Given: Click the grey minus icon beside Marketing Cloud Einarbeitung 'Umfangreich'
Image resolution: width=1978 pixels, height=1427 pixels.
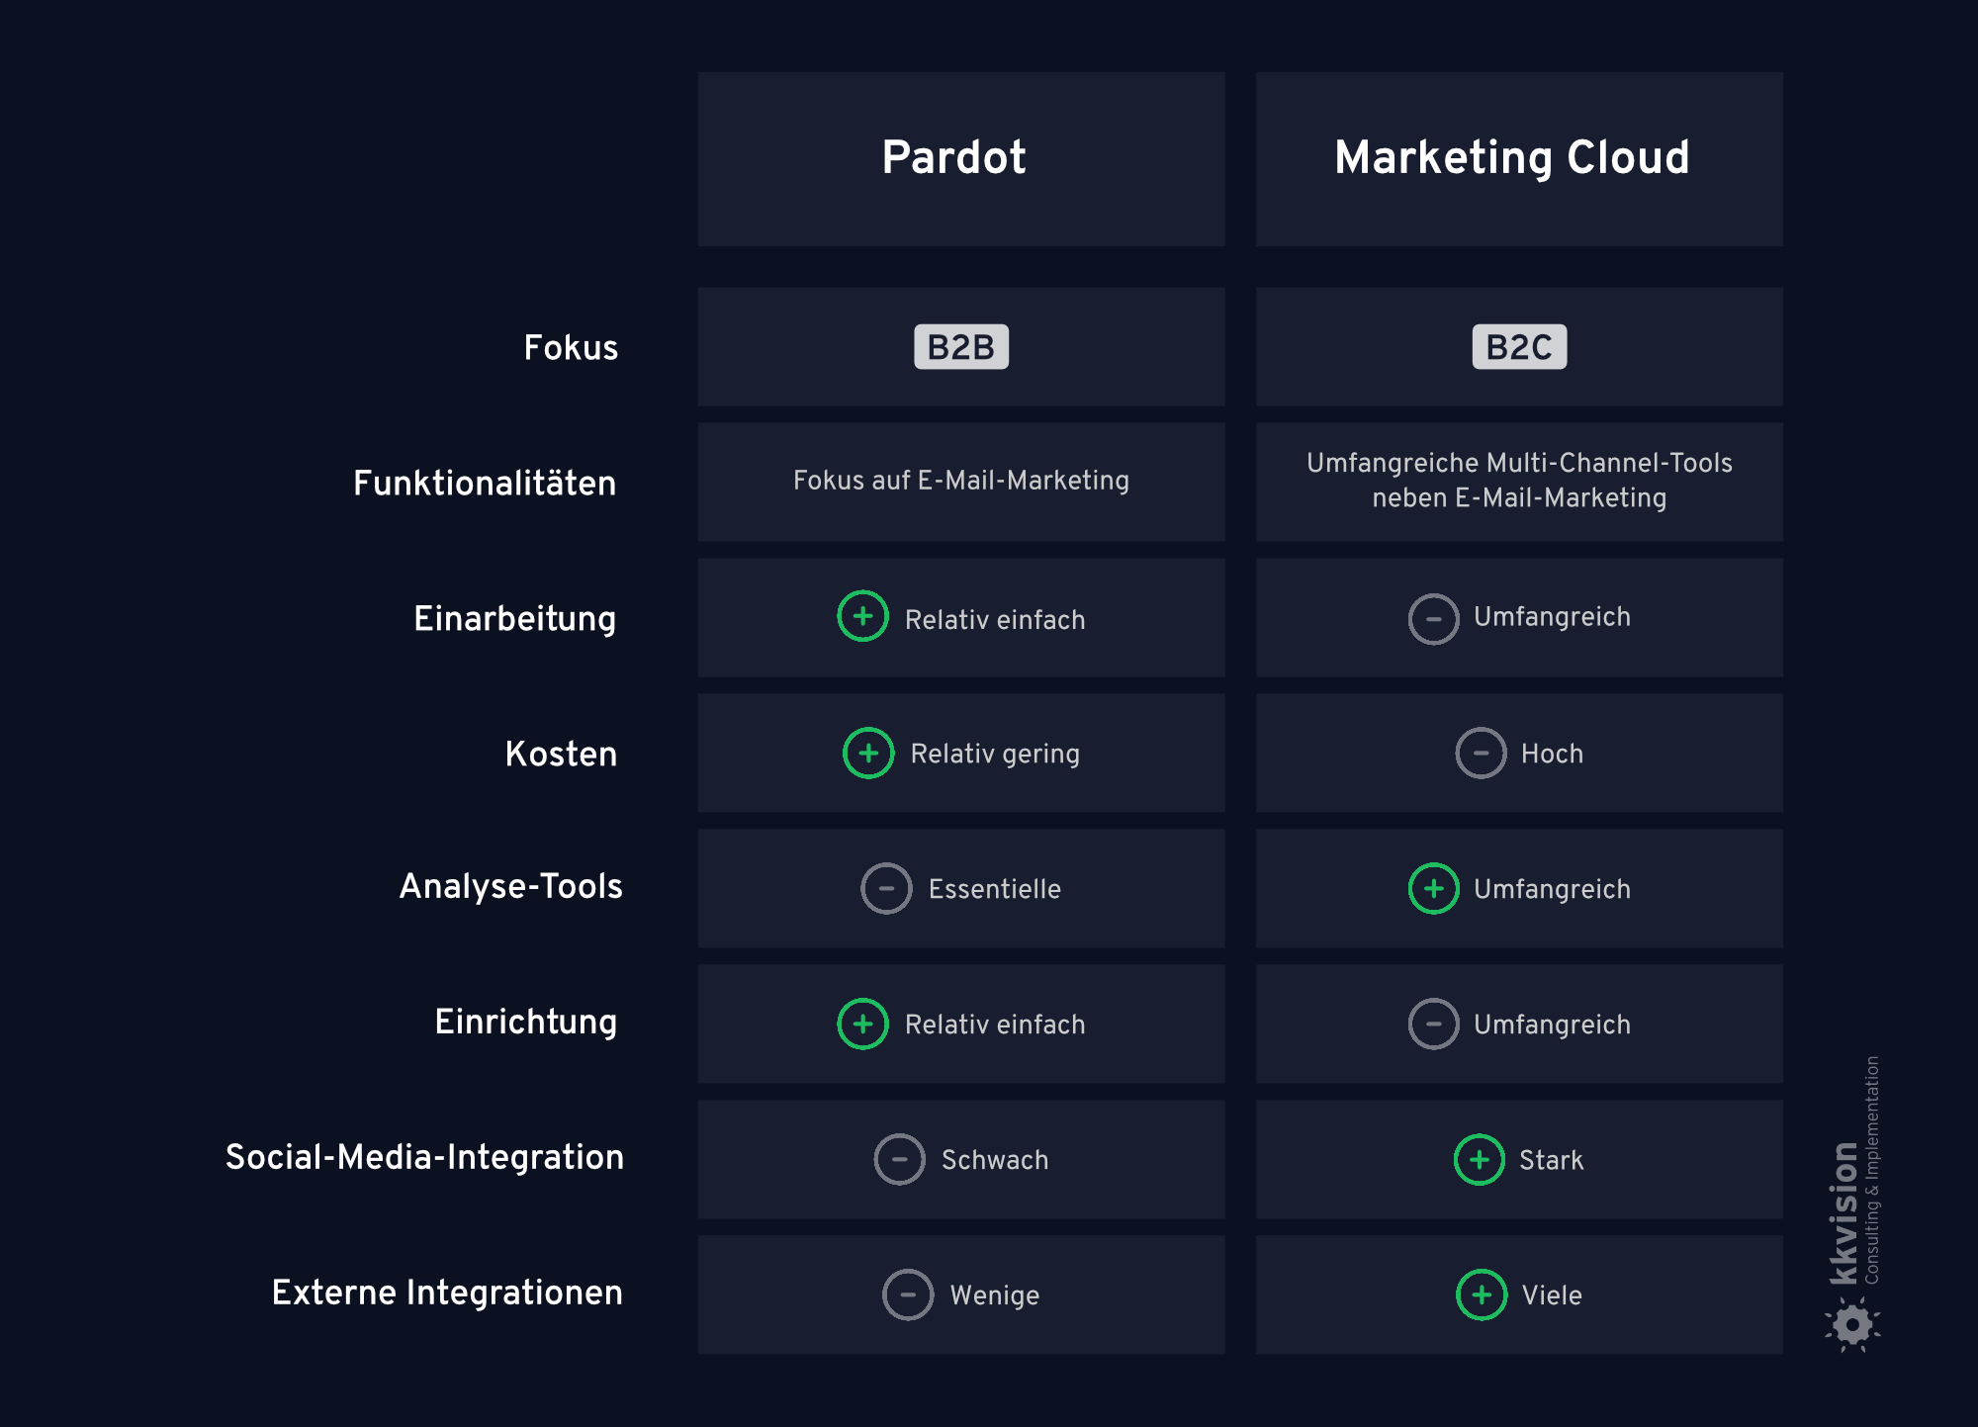Looking at the screenshot, I should click(1433, 619).
